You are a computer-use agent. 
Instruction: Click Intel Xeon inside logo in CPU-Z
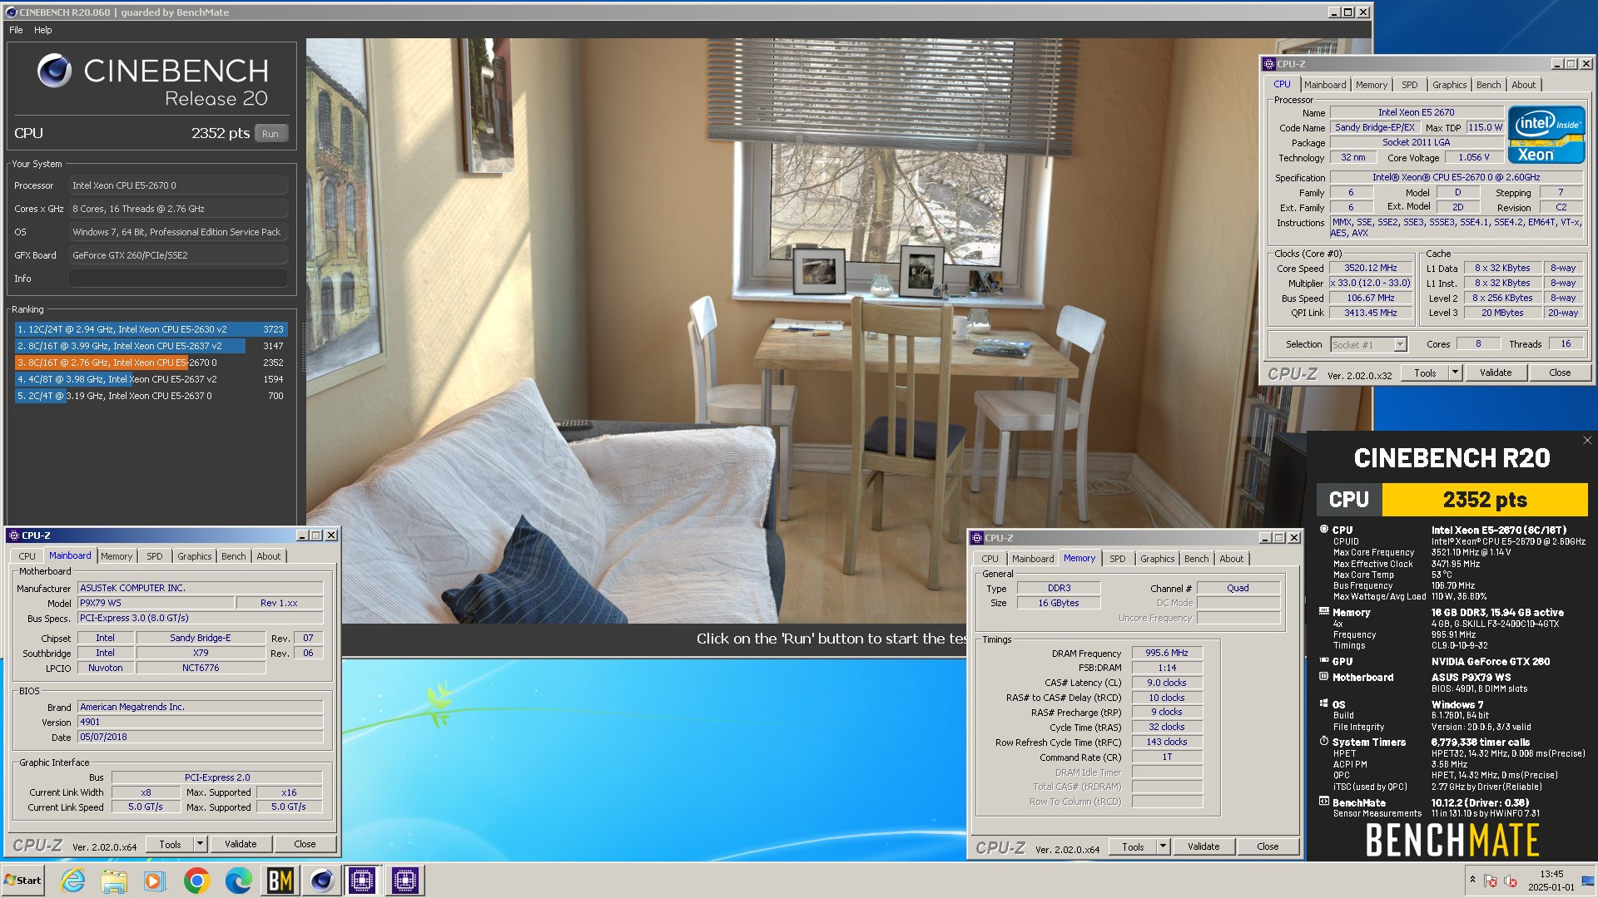point(1546,135)
